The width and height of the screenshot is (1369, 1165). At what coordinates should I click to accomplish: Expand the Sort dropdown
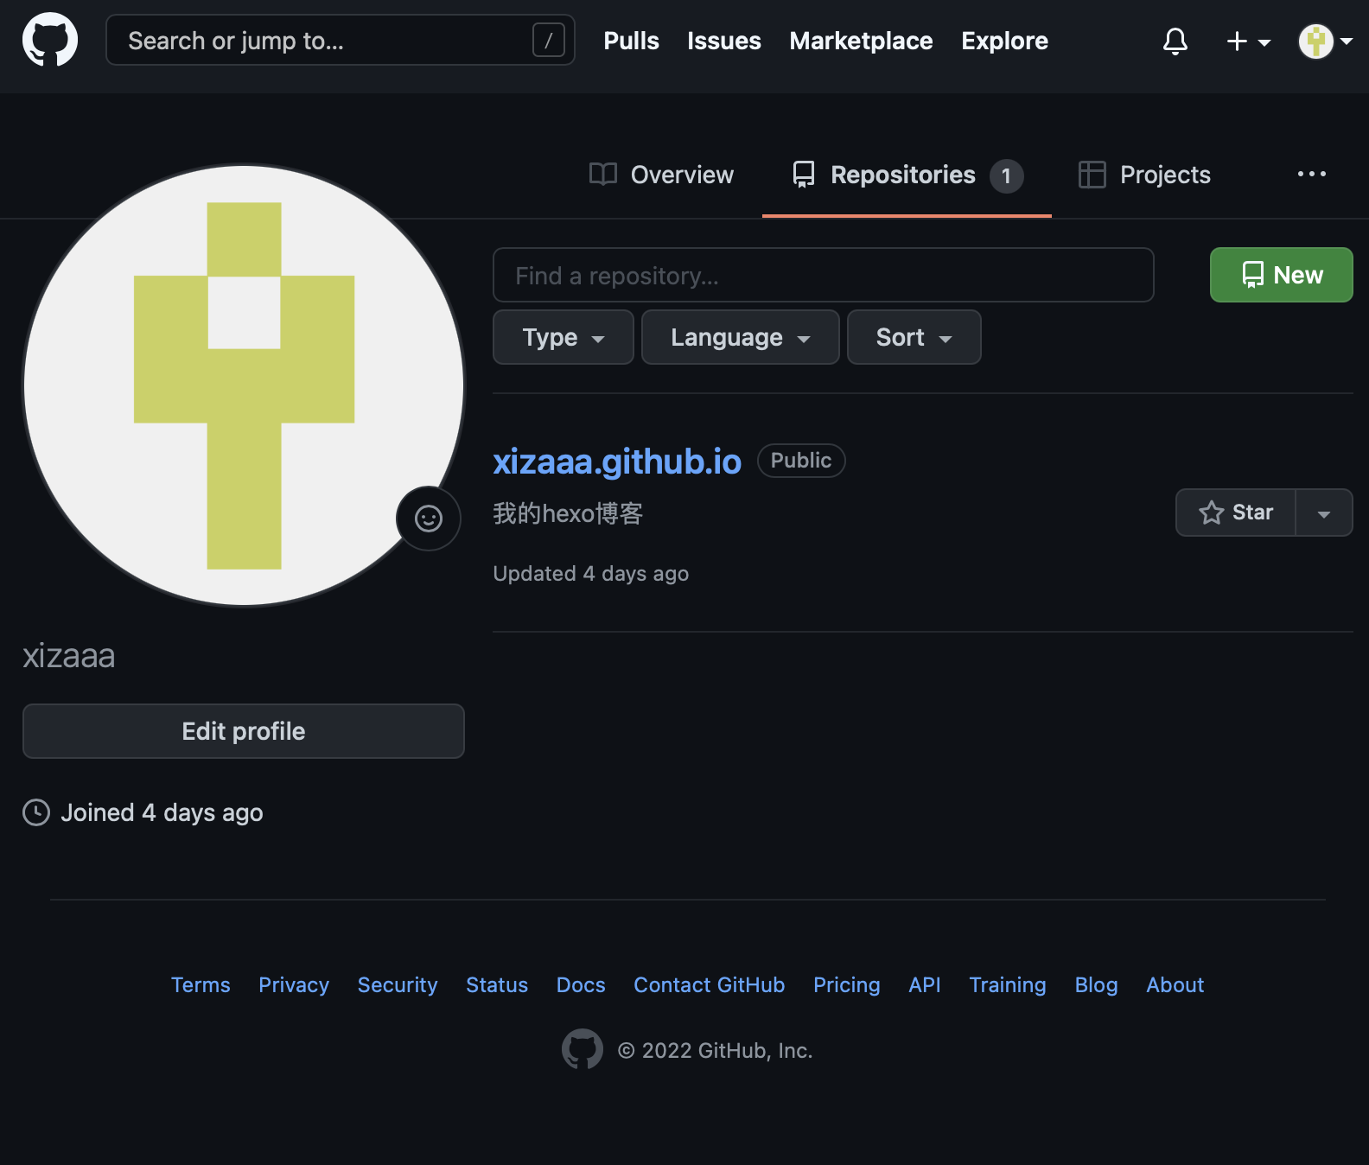click(914, 337)
